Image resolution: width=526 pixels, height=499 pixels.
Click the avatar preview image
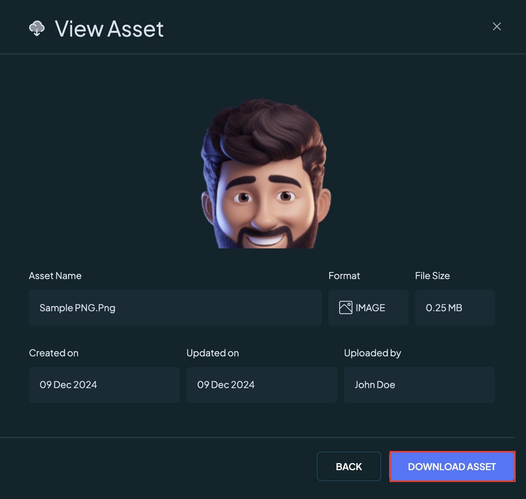click(x=266, y=173)
